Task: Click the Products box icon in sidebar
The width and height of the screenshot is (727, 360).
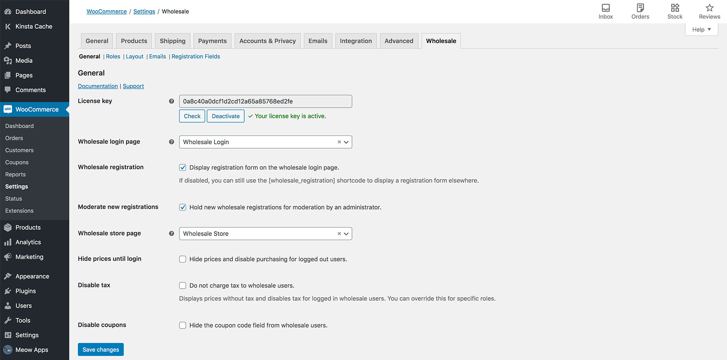Action: [x=8, y=228]
